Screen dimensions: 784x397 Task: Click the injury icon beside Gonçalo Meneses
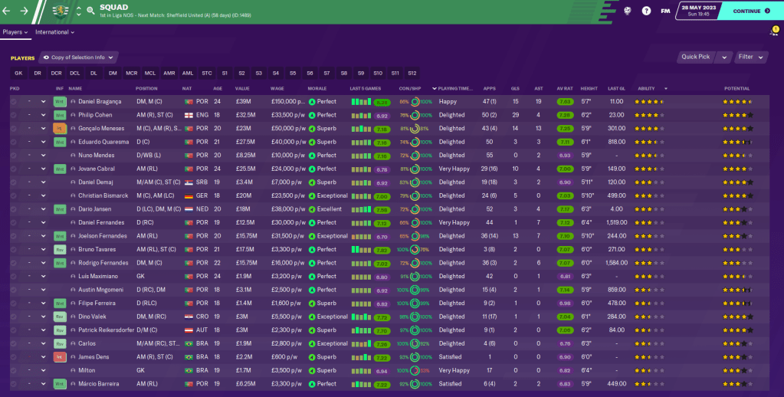coord(59,128)
